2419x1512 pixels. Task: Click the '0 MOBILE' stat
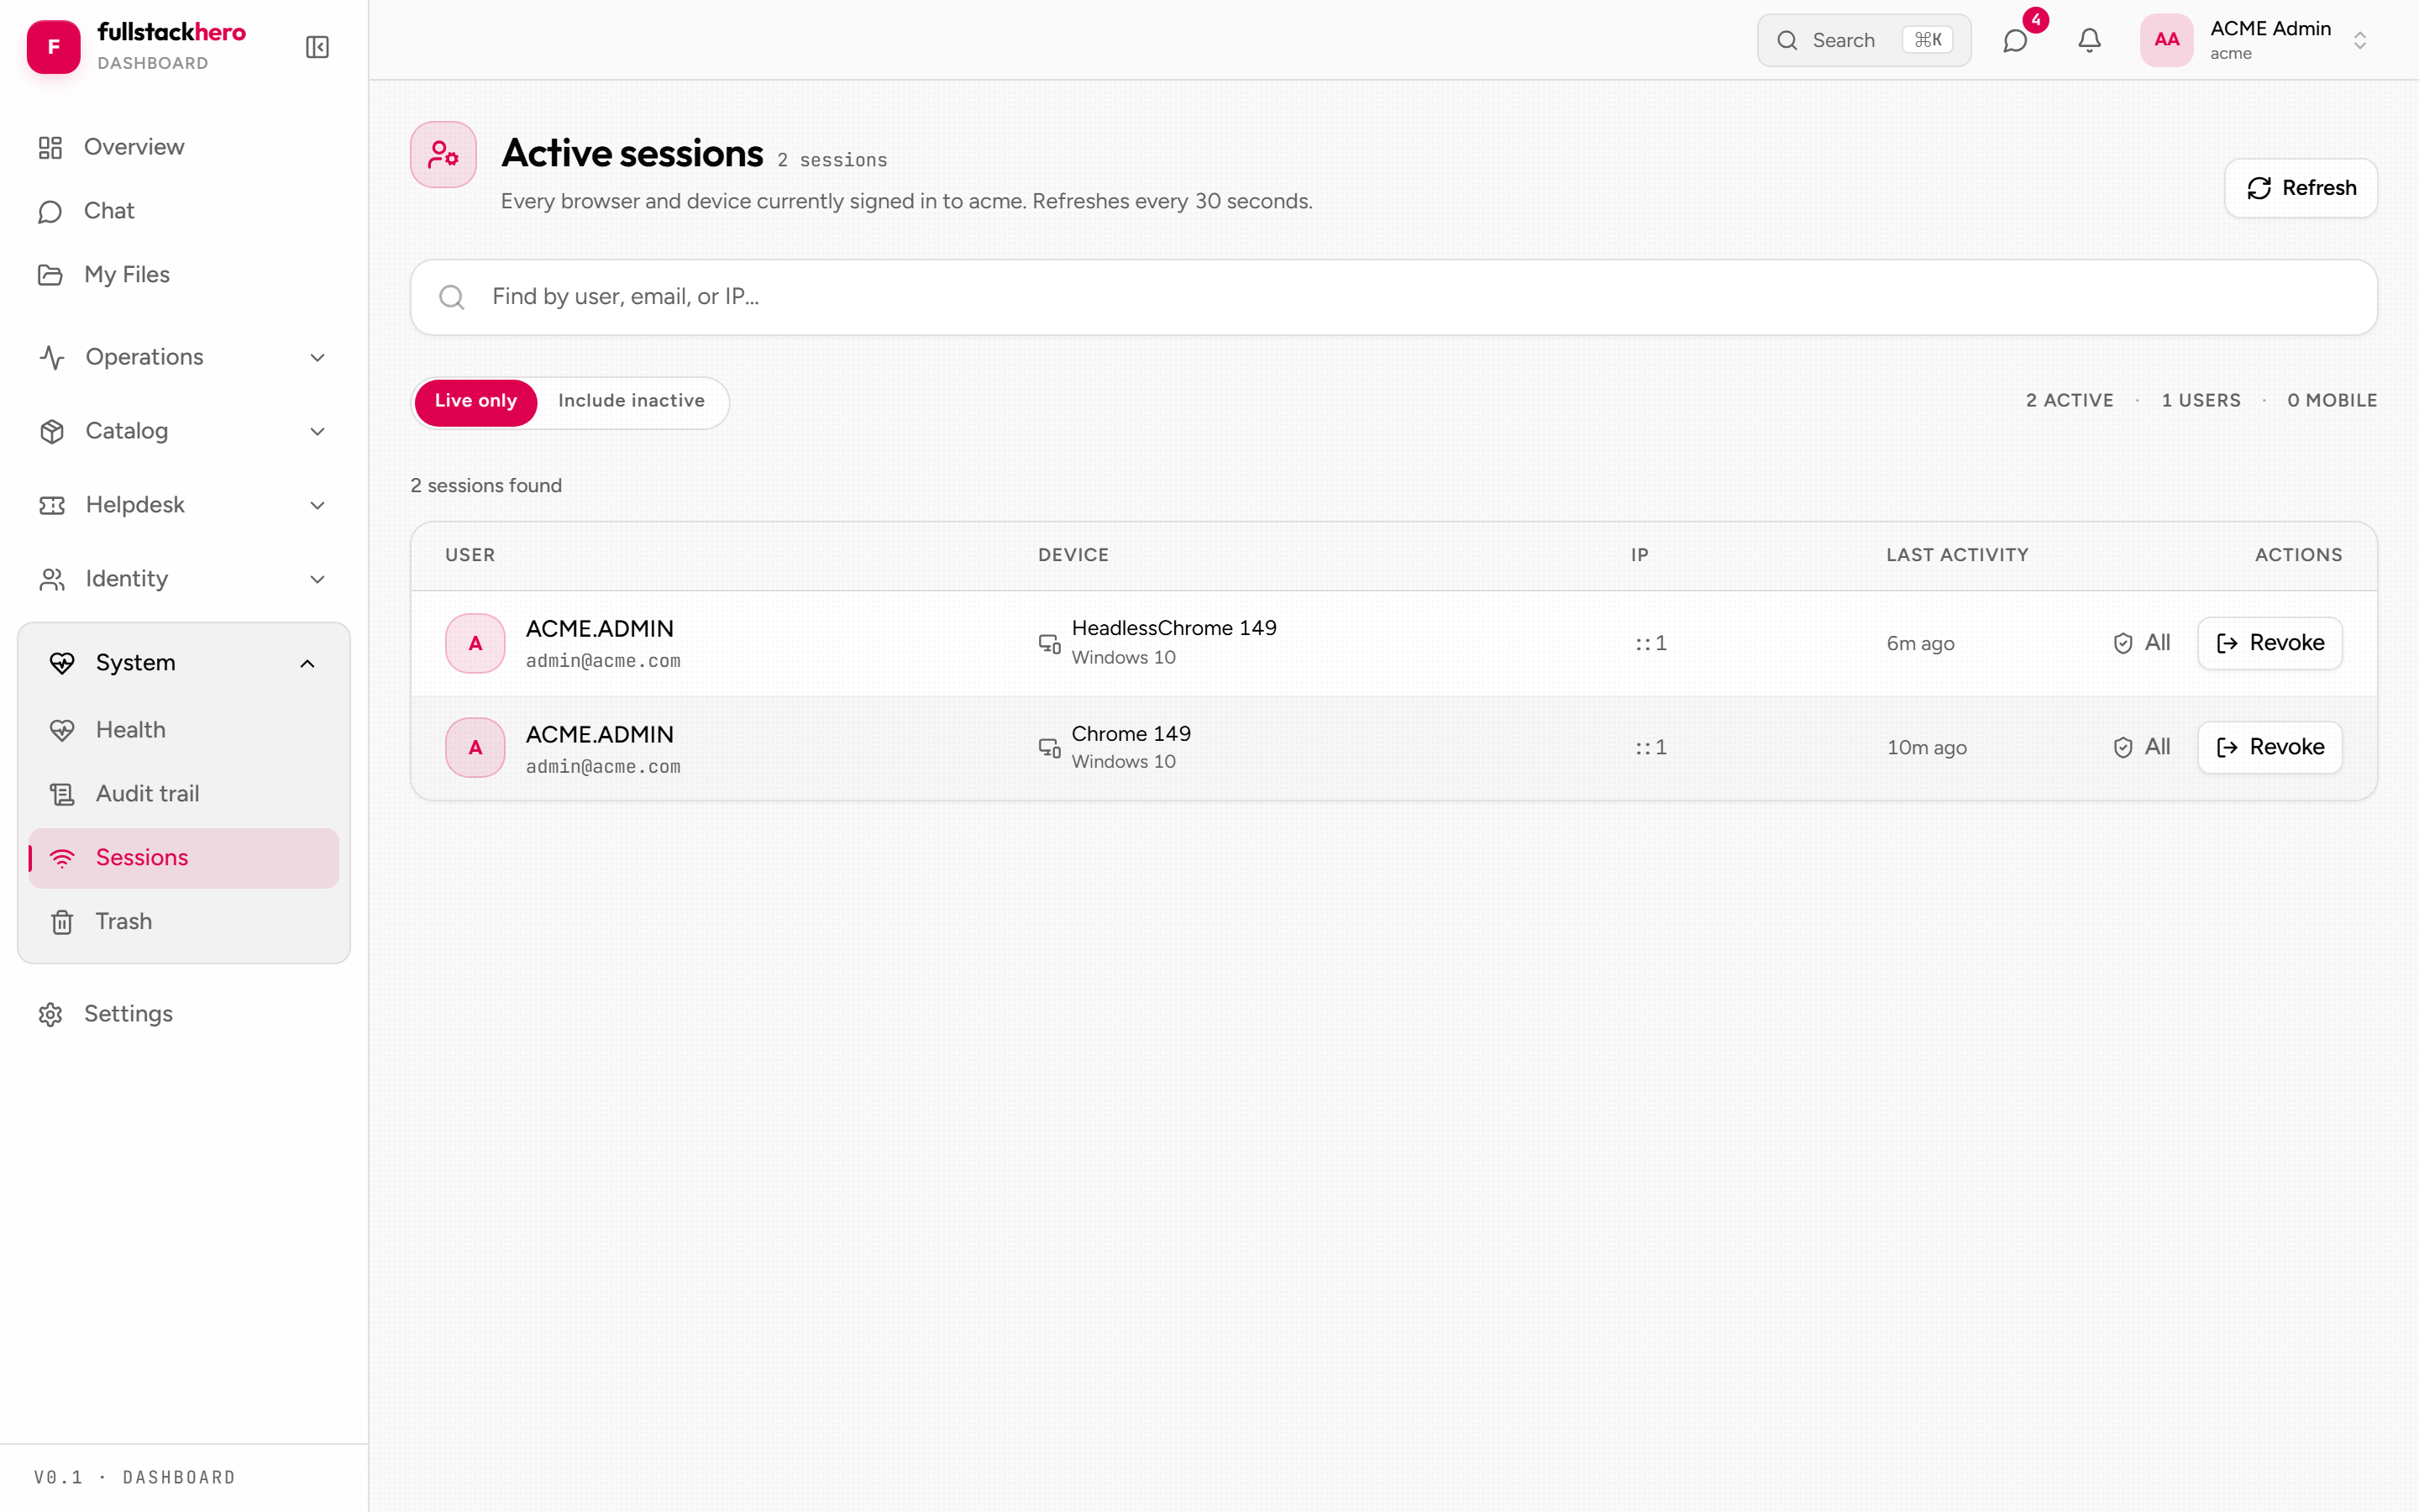pyautogui.click(x=2332, y=401)
